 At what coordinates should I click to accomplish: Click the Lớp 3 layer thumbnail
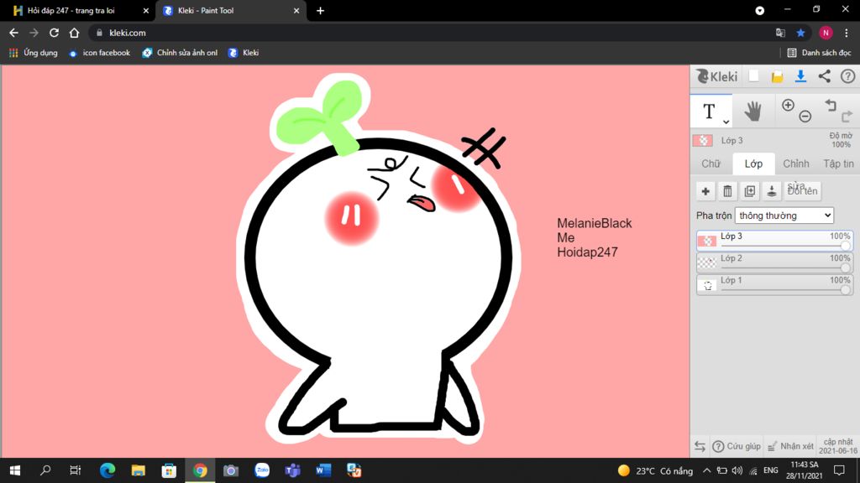[x=707, y=241]
